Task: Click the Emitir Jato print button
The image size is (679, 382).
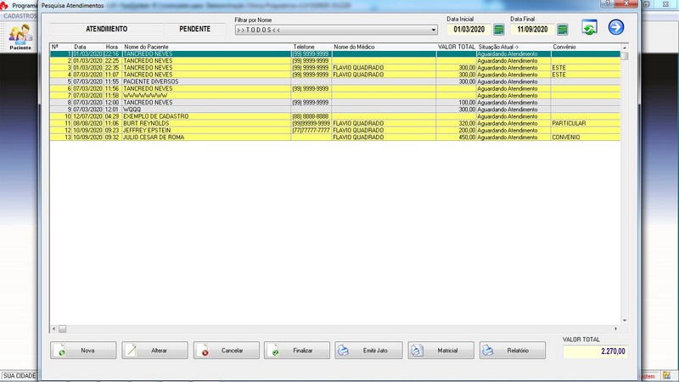Action: [x=368, y=351]
